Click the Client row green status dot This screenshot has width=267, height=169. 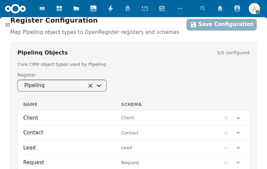point(226,118)
